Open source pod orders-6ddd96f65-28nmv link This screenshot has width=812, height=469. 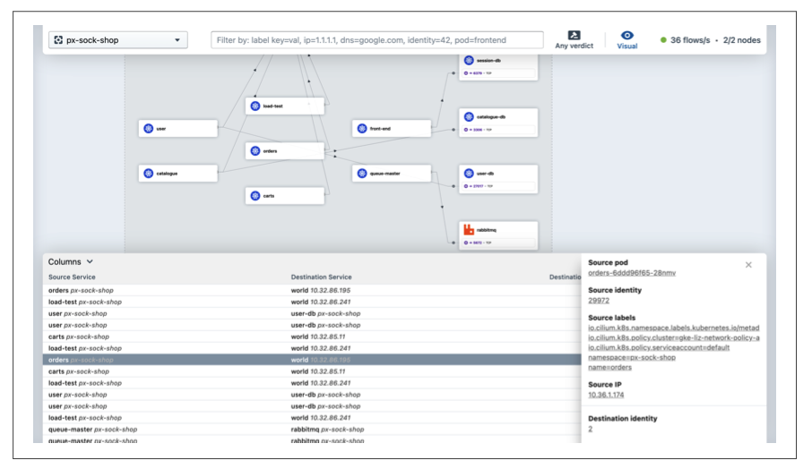click(632, 273)
